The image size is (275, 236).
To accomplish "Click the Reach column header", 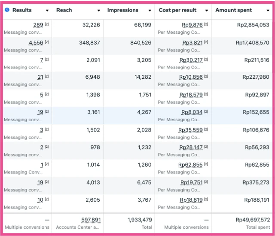I will 64,10.
